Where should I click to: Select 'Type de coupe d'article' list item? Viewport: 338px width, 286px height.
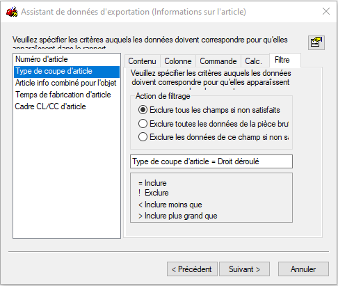67,71
